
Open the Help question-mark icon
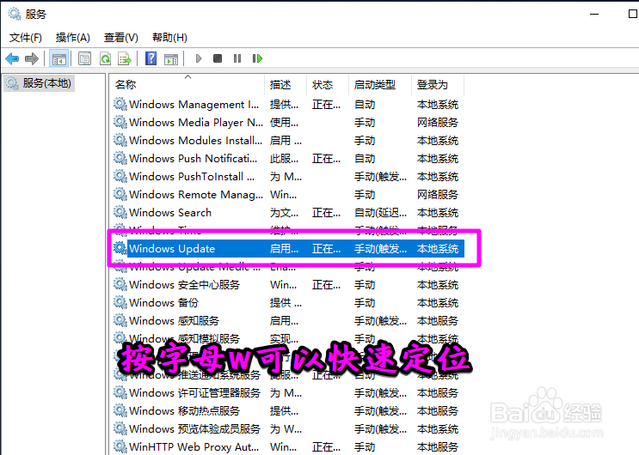[151, 58]
